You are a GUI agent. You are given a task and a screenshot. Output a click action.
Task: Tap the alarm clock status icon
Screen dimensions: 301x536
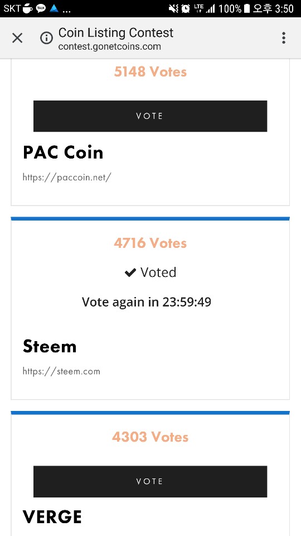tap(186, 8)
